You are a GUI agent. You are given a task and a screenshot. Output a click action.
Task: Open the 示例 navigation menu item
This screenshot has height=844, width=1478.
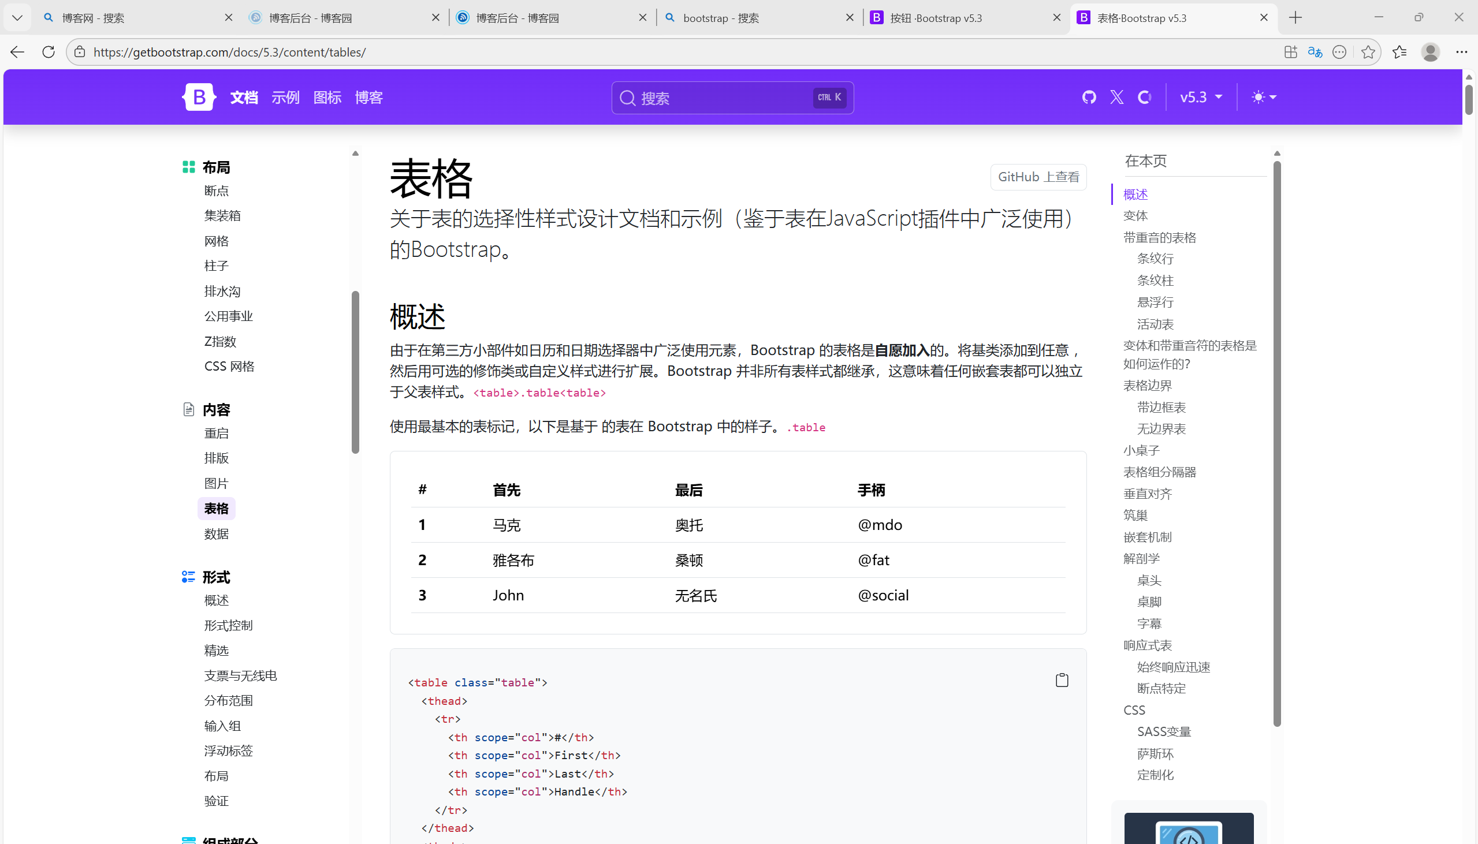coord(285,98)
